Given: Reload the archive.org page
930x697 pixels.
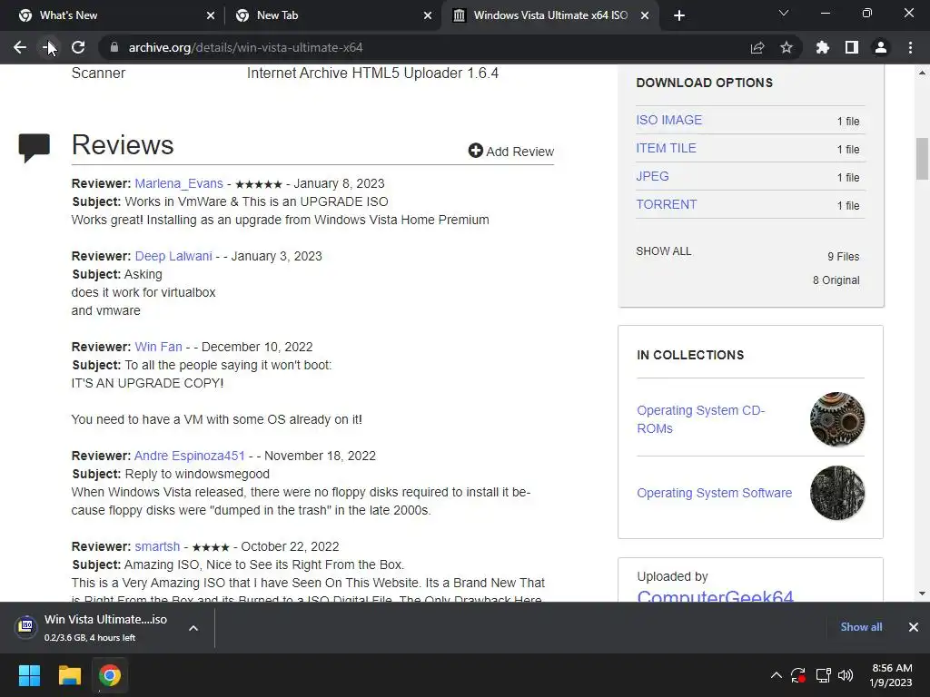Looking at the screenshot, I should tap(78, 47).
